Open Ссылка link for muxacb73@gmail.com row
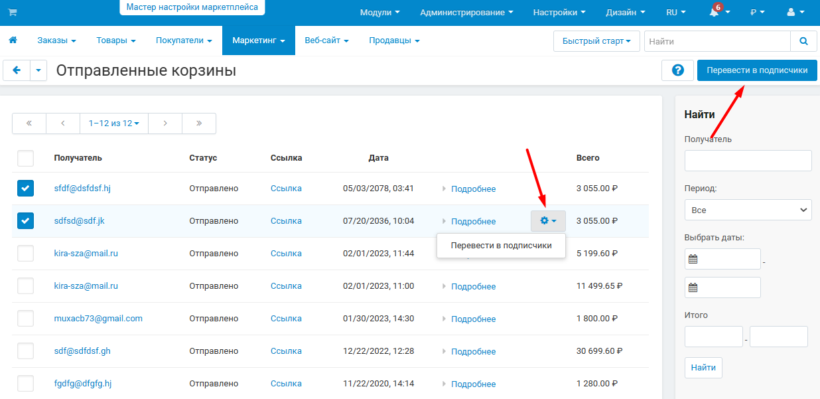The image size is (820, 399). [x=286, y=319]
